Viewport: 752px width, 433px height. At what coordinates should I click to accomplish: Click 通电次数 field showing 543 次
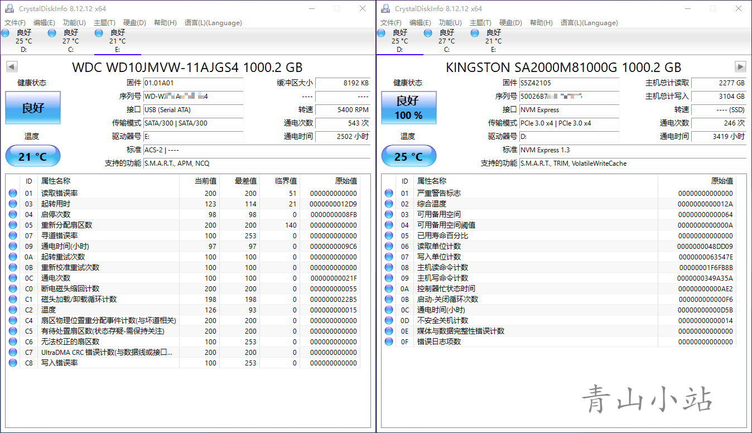343,123
